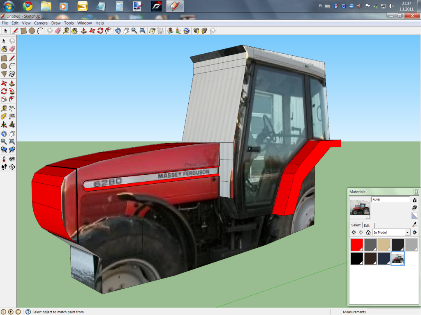Switch to the Select tab in Materials

[x=356, y=225]
